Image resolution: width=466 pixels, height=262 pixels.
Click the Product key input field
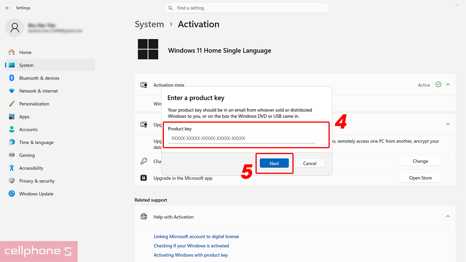(x=242, y=138)
